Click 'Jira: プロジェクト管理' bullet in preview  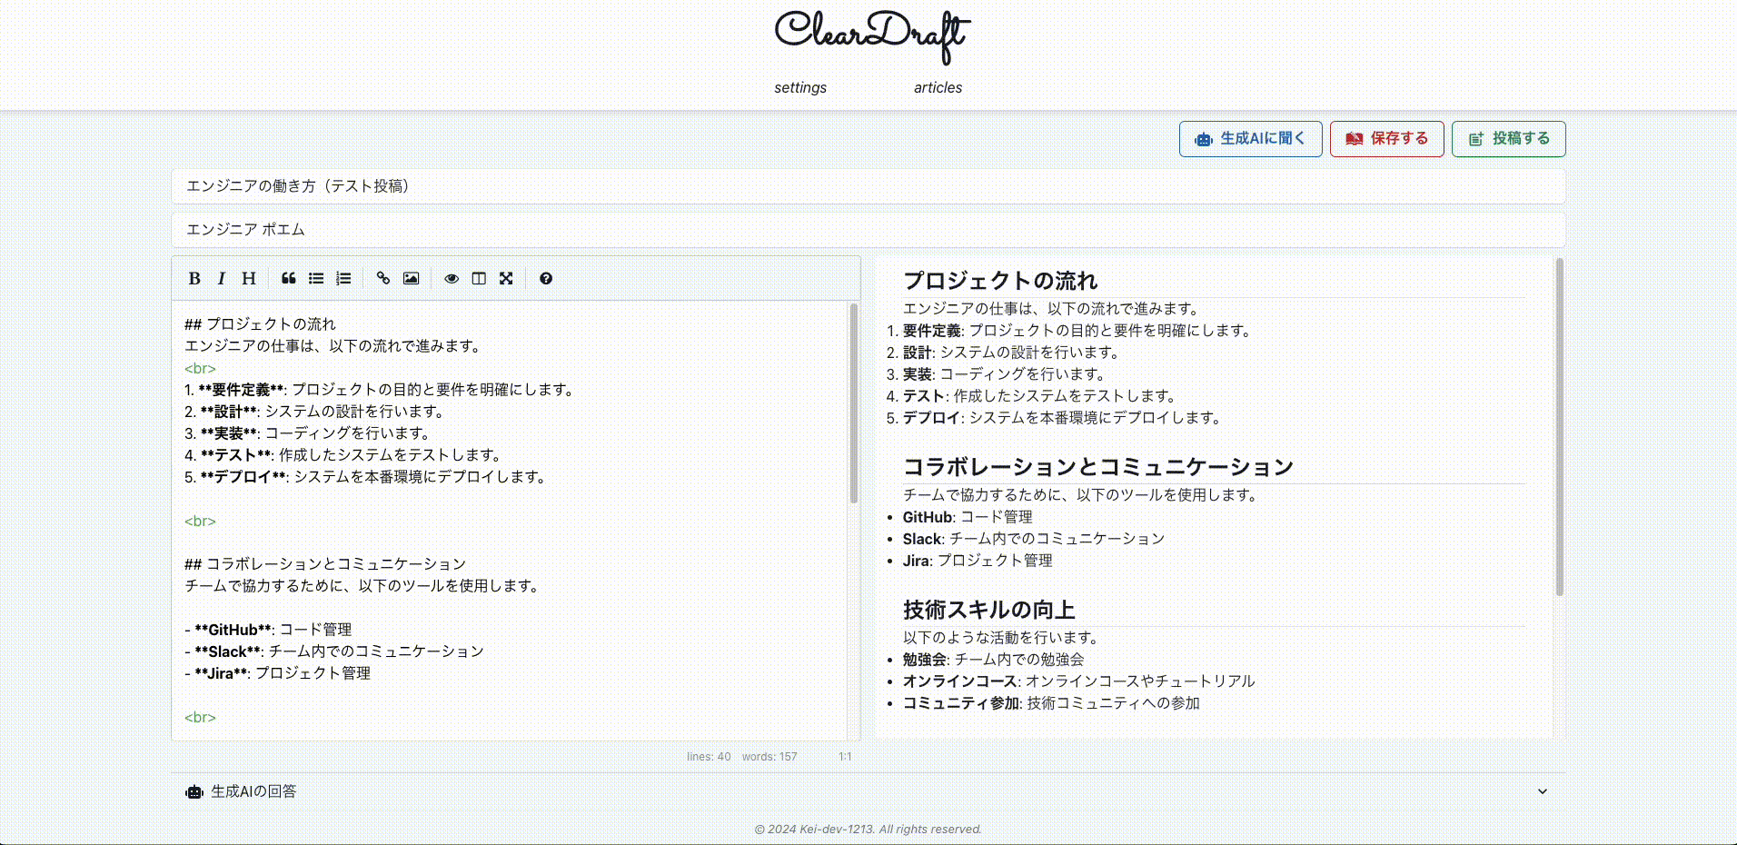coord(978,561)
